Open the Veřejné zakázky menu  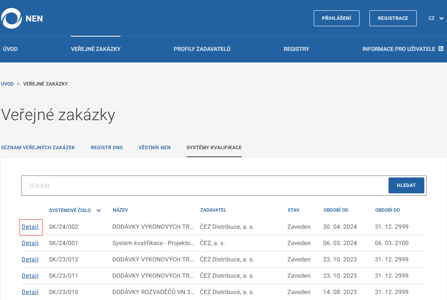95,49
